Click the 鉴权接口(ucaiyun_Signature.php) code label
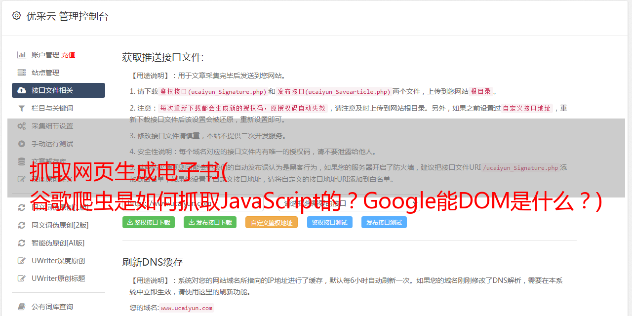Viewport: 632px width, 316px height. pyautogui.click(x=213, y=91)
